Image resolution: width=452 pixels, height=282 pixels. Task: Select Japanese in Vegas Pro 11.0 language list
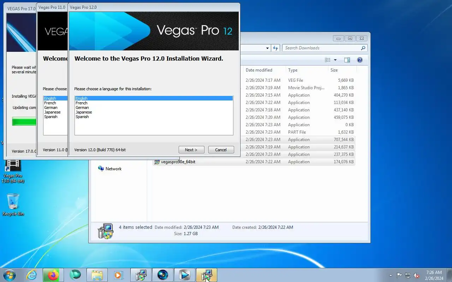(55, 112)
